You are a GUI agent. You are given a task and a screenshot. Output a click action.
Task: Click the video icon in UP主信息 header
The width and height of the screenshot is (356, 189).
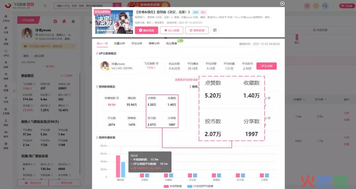coord(55,21)
